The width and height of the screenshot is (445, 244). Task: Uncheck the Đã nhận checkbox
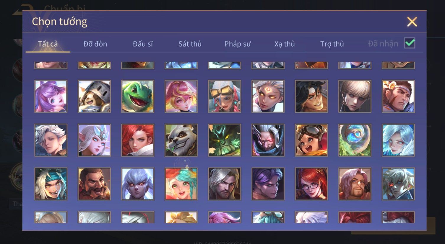point(410,43)
